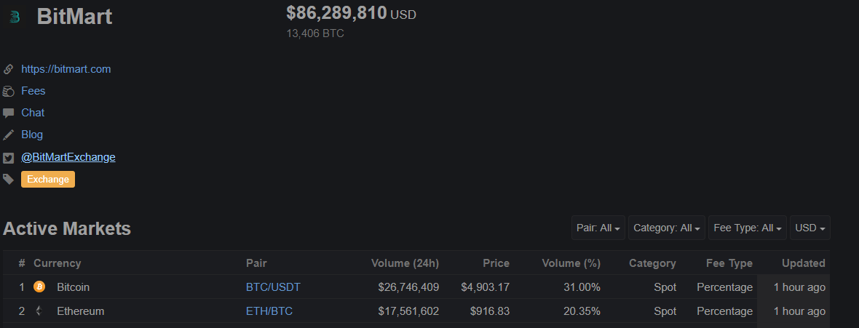859x328 pixels.
Task: Click the tag icon beside Exchange label
Action: click(8, 180)
